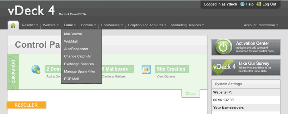Click the vDeck 4 logo
This screenshot has height=114, width=288.
tap(31, 11)
